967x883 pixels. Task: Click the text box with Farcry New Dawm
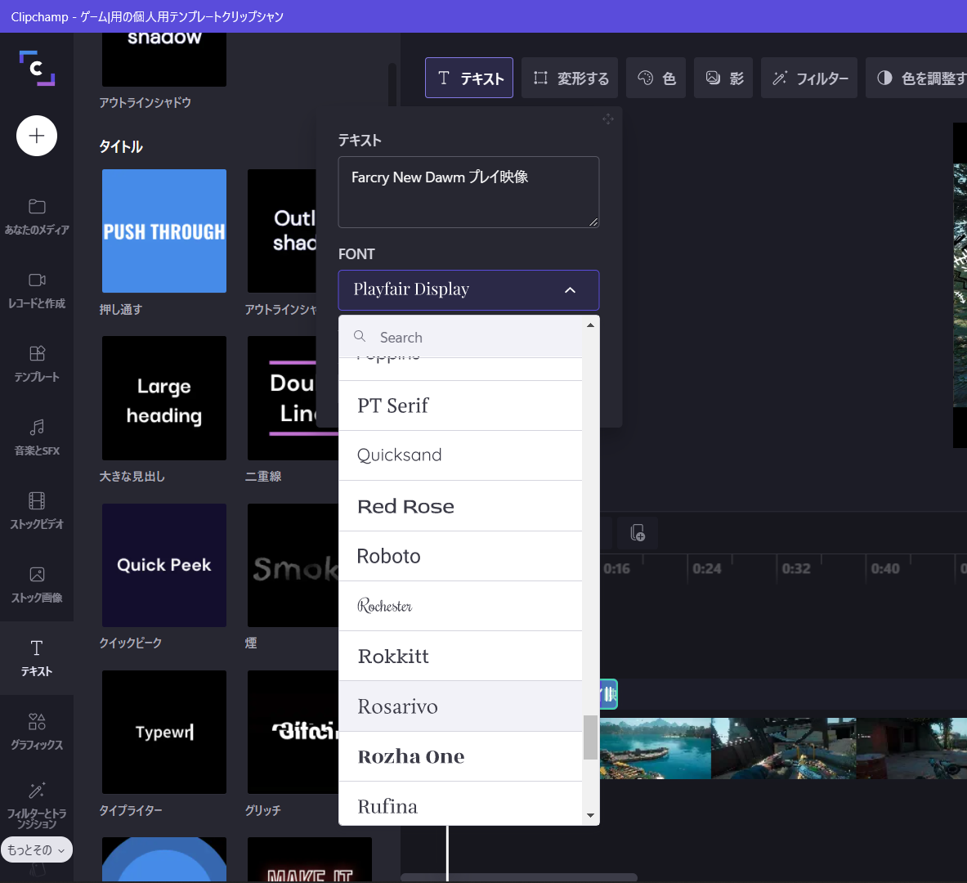pyautogui.click(x=468, y=192)
